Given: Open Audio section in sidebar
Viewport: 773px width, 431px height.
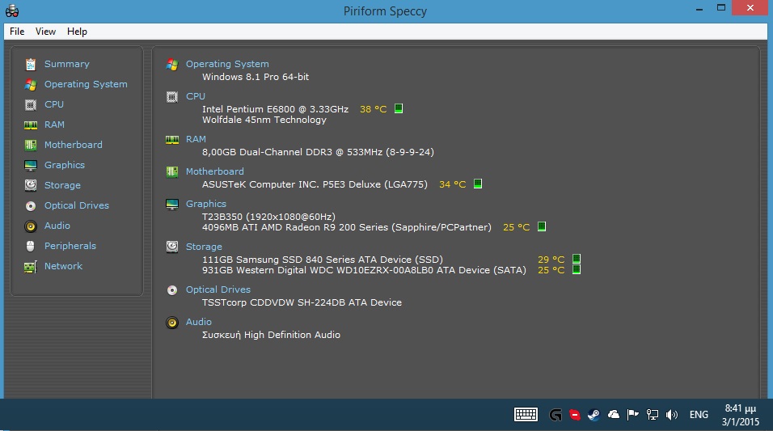Looking at the screenshot, I should [57, 226].
